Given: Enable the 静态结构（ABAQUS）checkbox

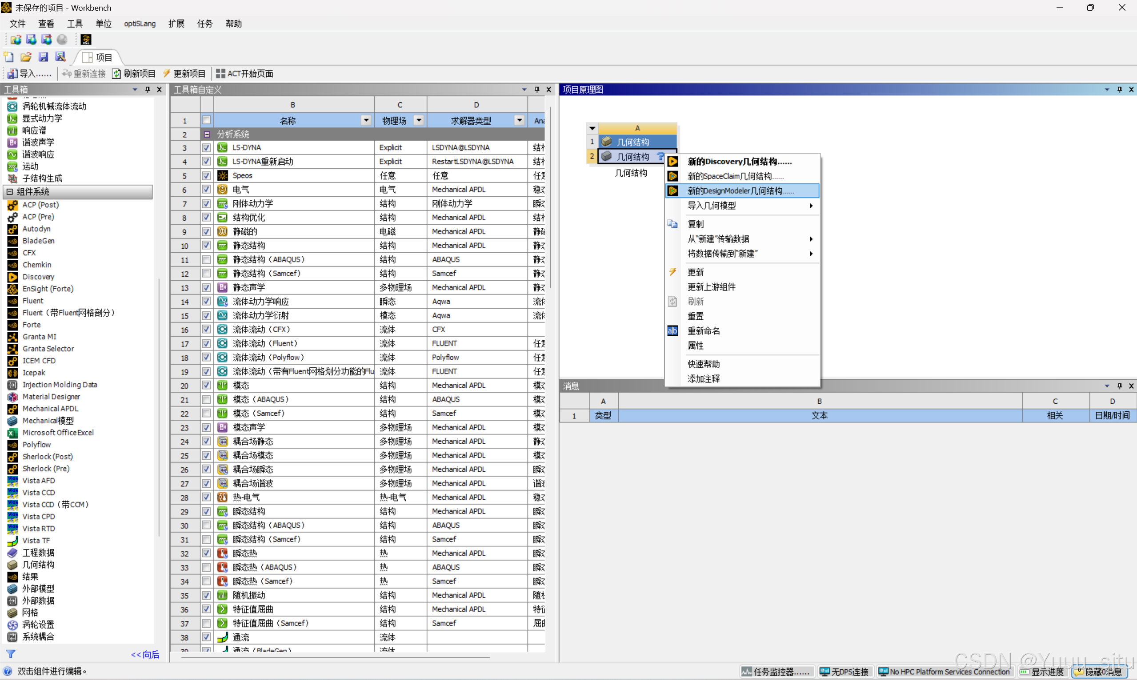Looking at the screenshot, I should click(x=206, y=259).
